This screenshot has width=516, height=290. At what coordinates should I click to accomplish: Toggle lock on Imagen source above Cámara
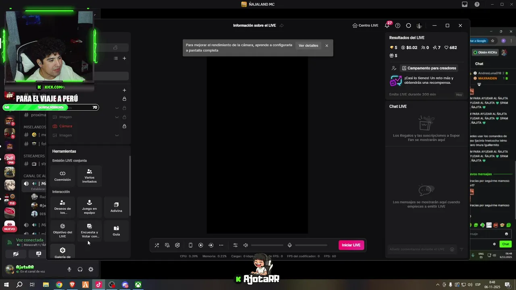pyautogui.click(x=124, y=117)
